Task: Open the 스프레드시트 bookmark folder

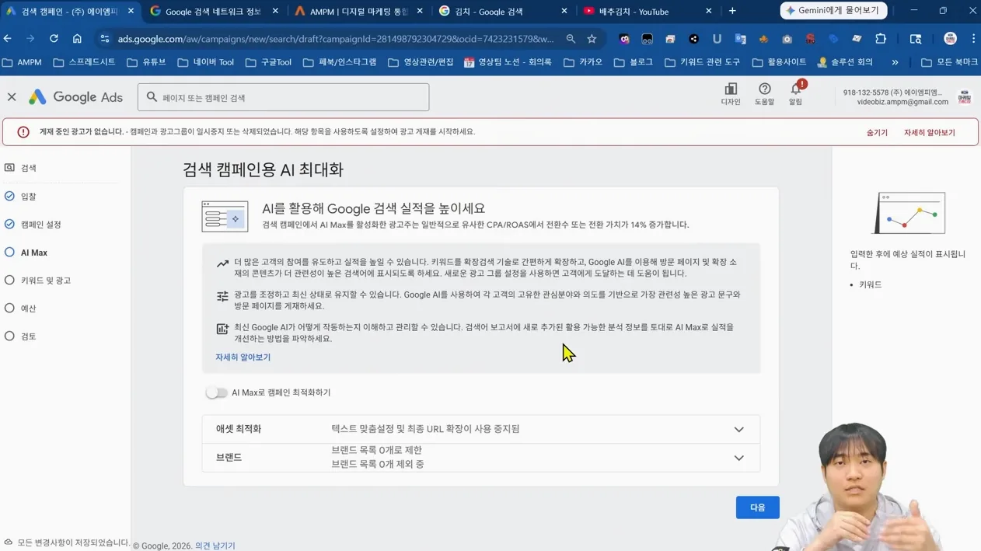Action: [84, 62]
